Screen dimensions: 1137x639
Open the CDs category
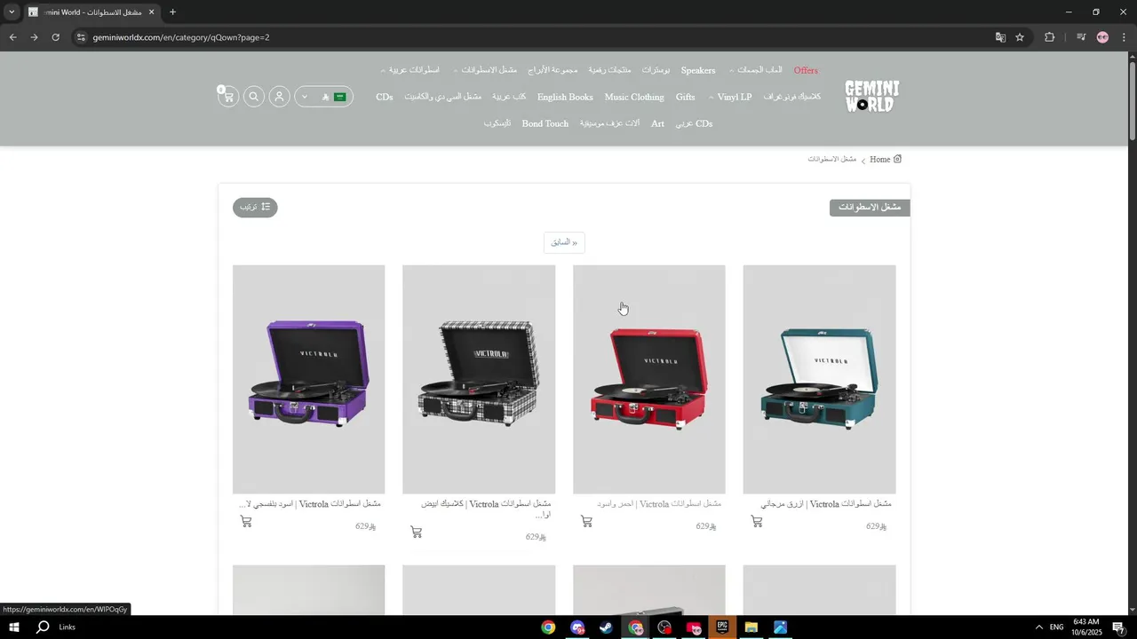point(385,97)
